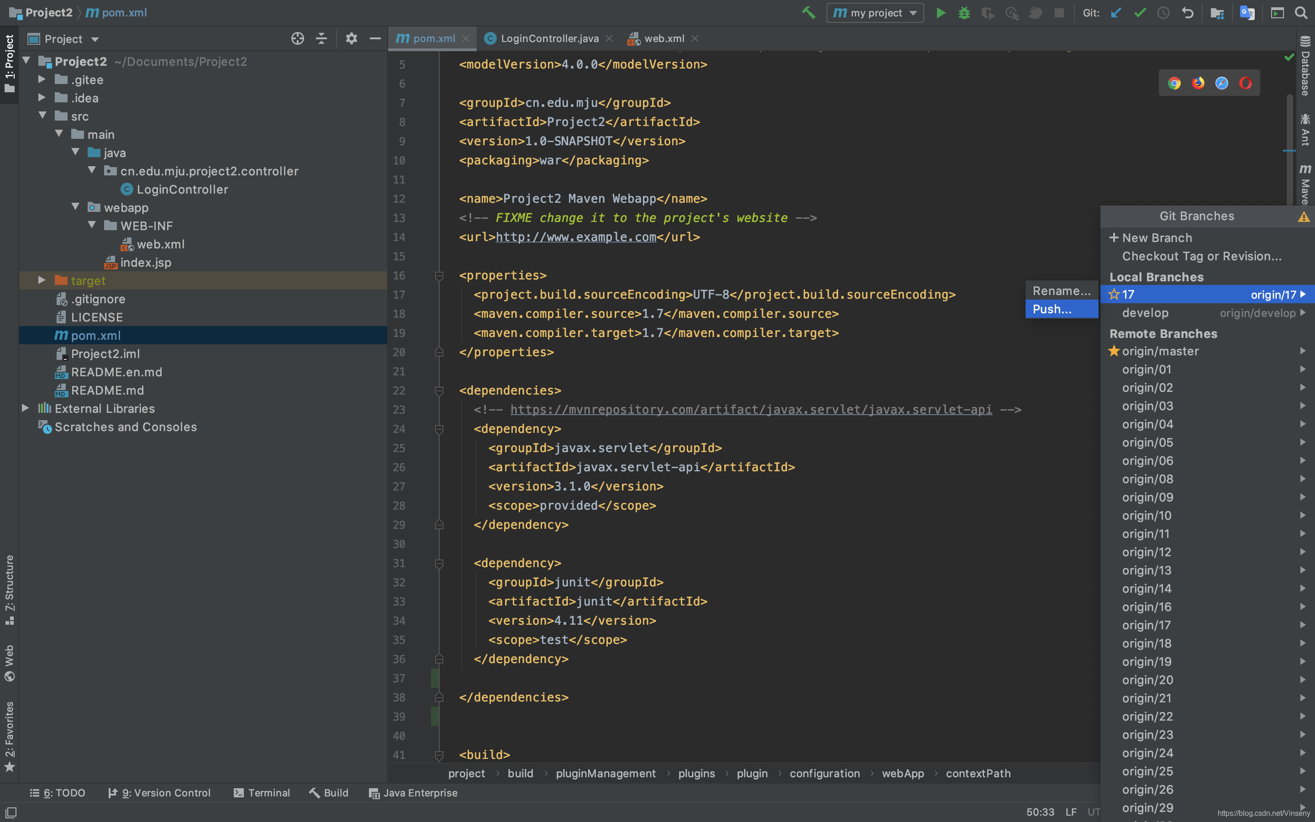
Task: Click the Run button to execute project
Action: click(x=941, y=12)
